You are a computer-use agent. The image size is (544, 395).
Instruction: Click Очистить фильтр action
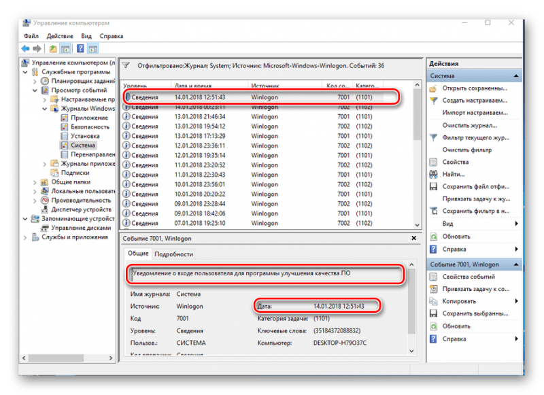click(x=467, y=150)
